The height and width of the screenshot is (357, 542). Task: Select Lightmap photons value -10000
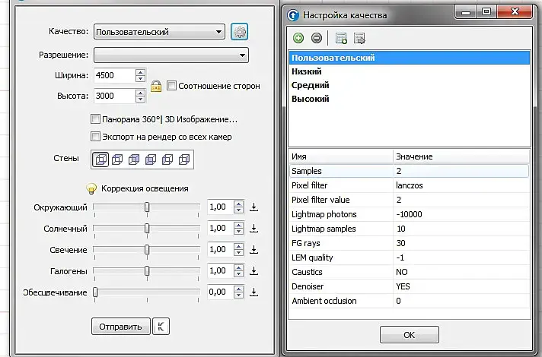point(461,214)
